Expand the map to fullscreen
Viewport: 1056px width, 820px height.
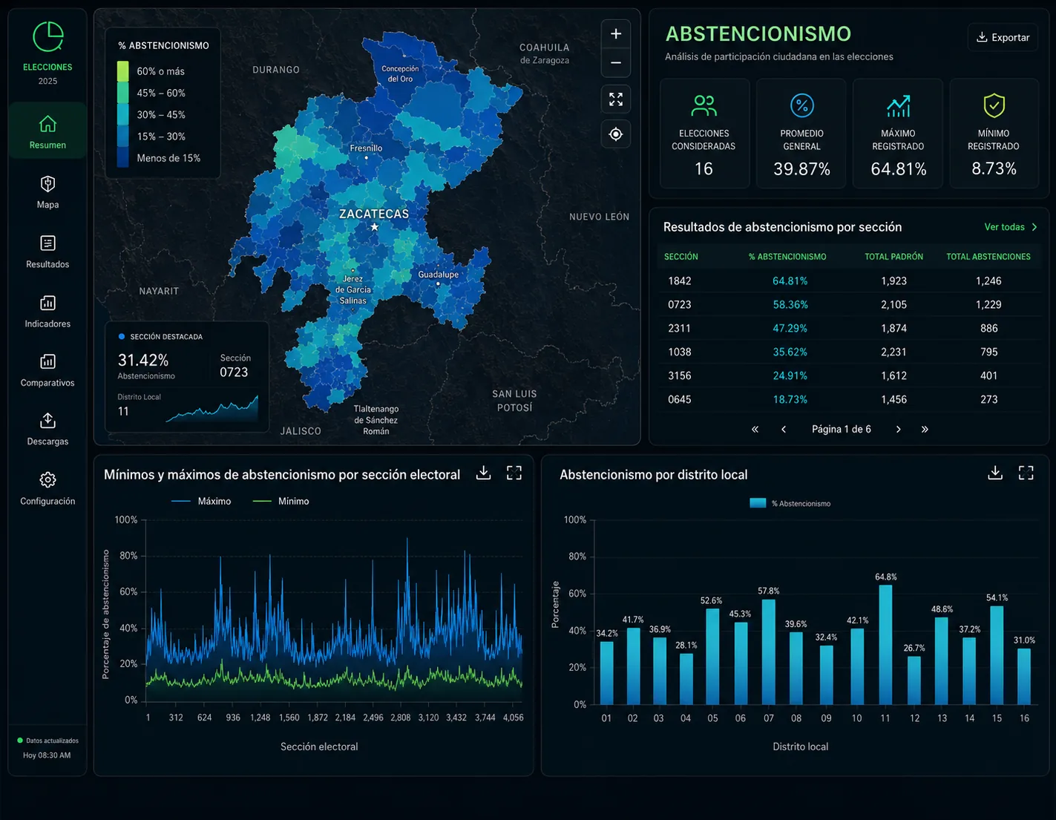coord(616,99)
